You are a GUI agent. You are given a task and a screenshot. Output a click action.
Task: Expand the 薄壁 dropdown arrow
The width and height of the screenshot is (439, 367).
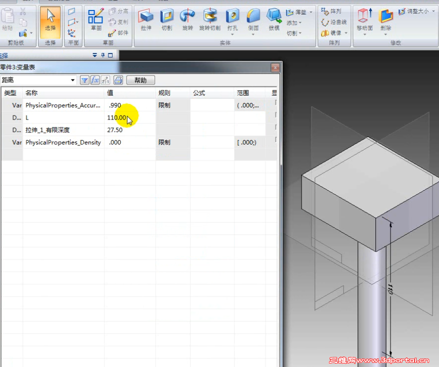coord(311,12)
